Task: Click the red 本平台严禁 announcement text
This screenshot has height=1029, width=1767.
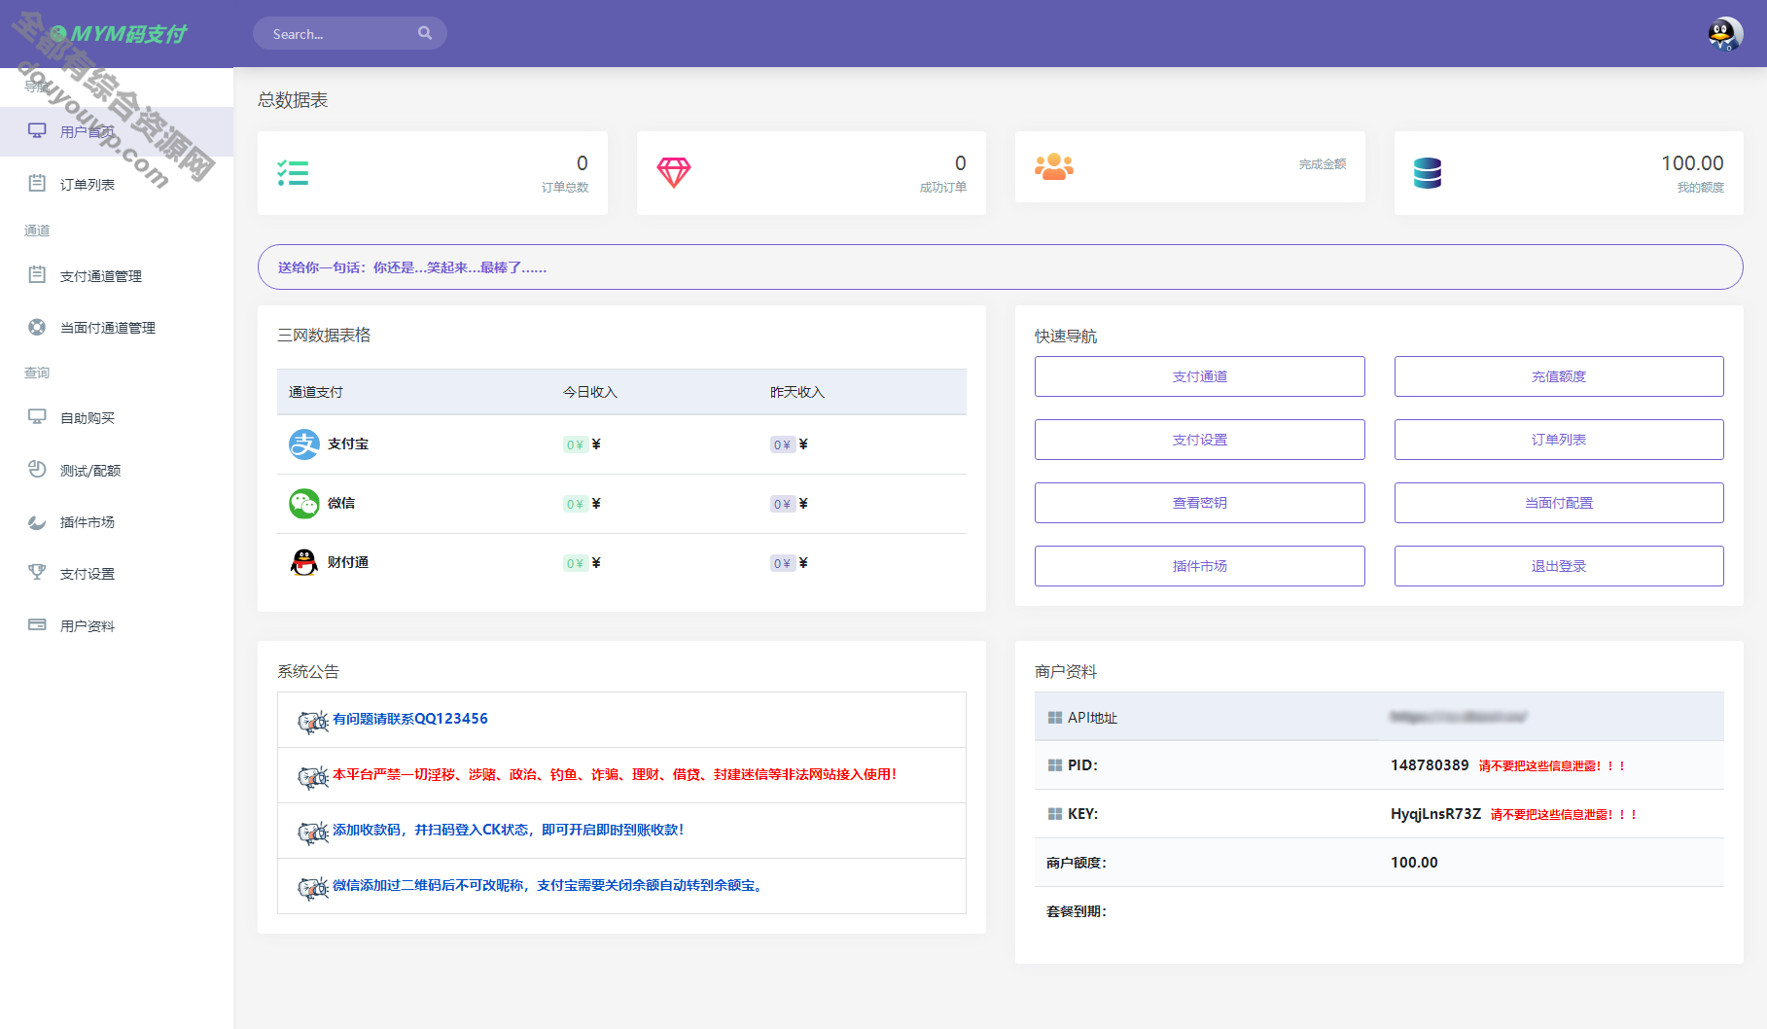Action: tap(615, 774)
